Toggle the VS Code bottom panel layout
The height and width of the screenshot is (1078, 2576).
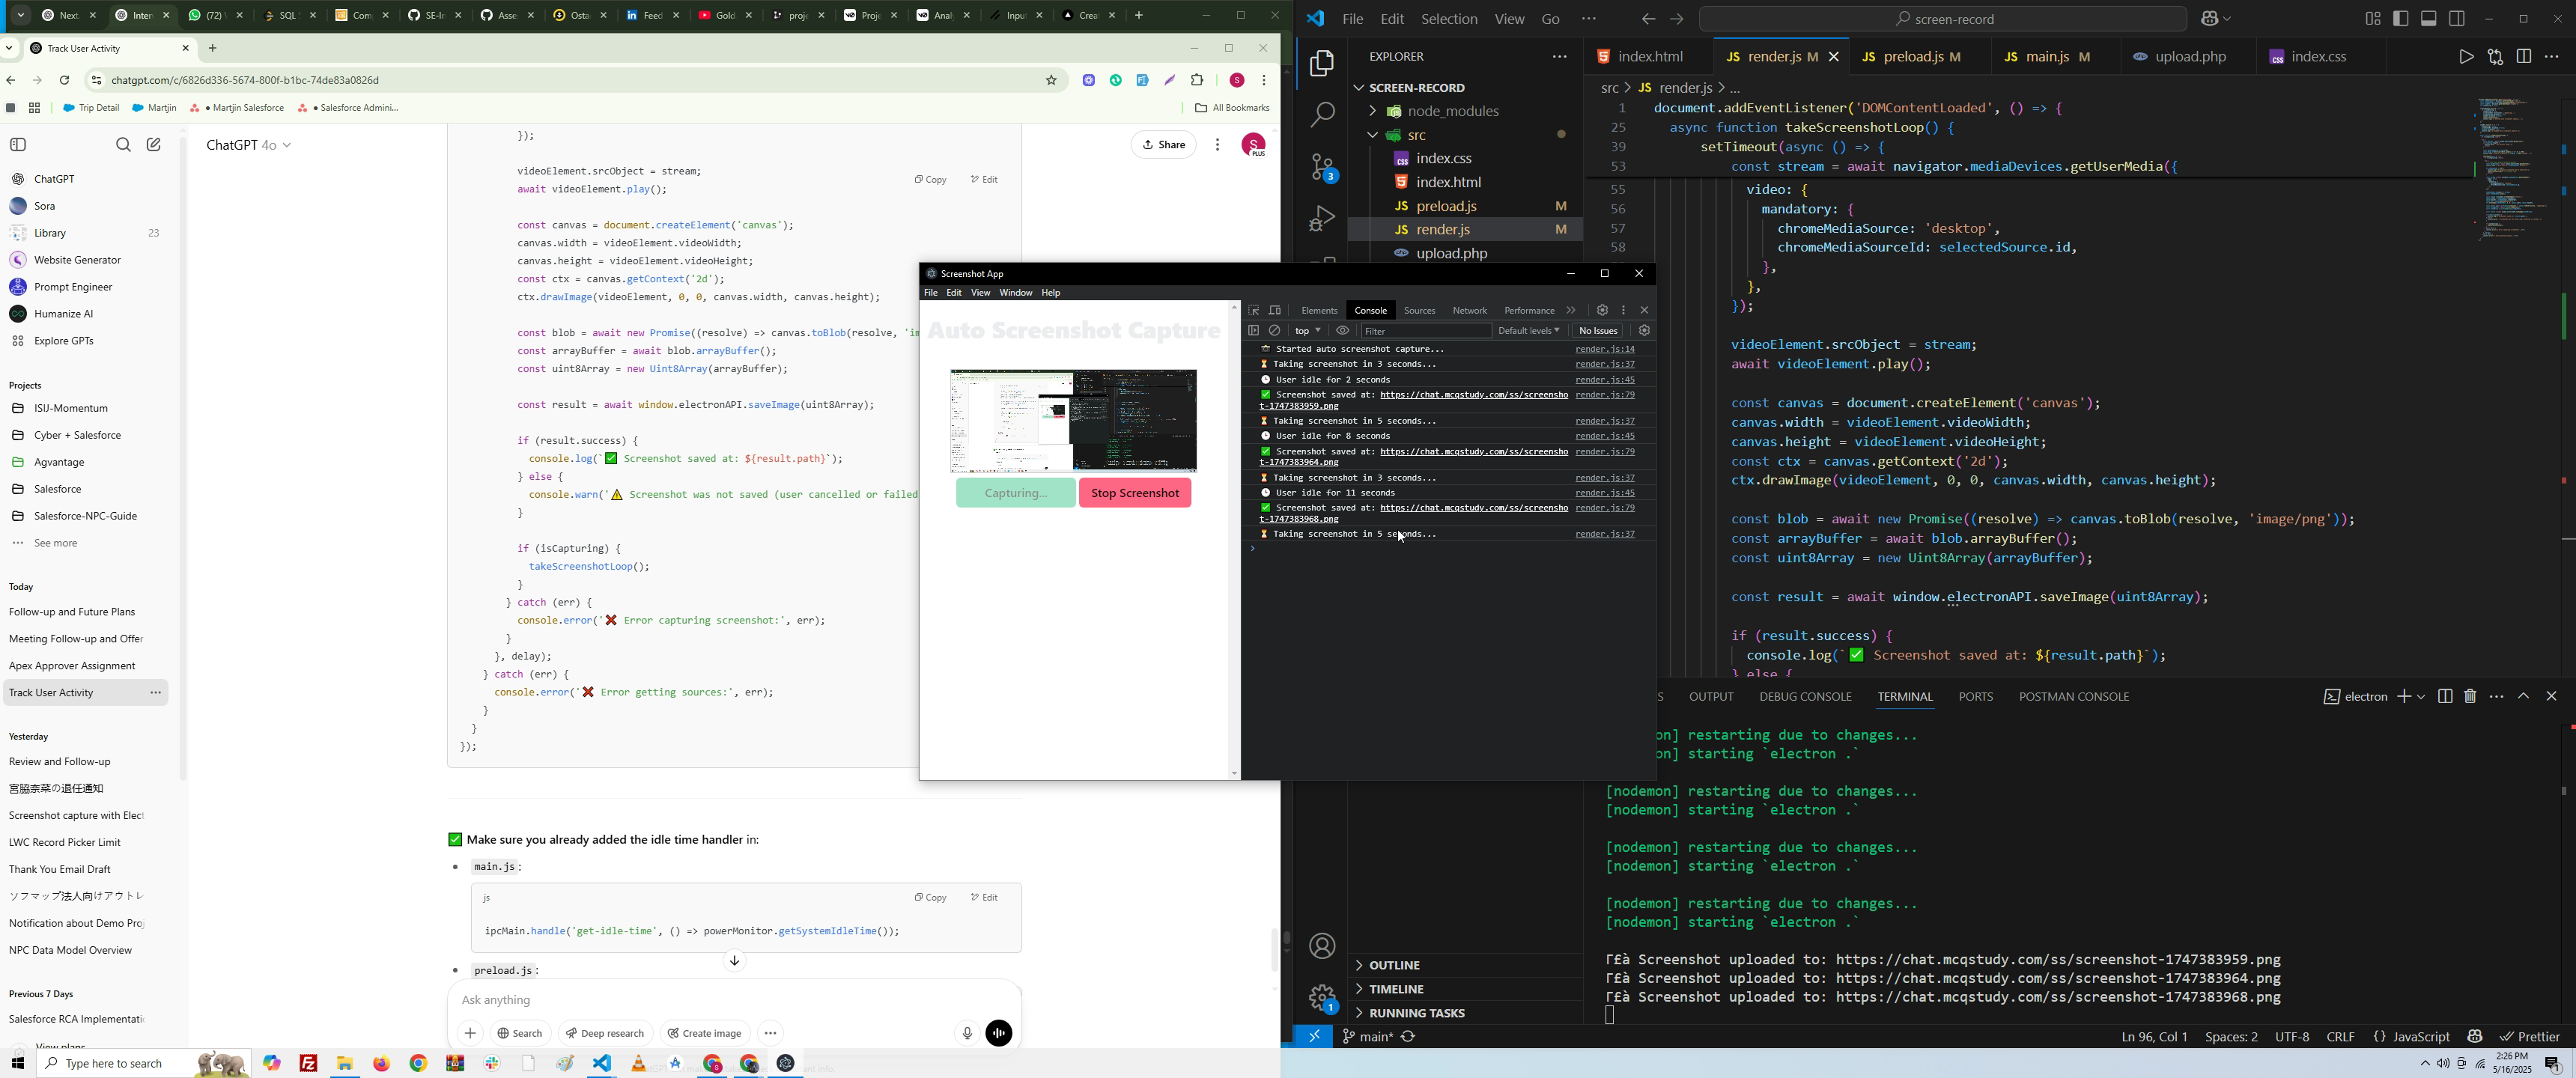click(2428, 19)
